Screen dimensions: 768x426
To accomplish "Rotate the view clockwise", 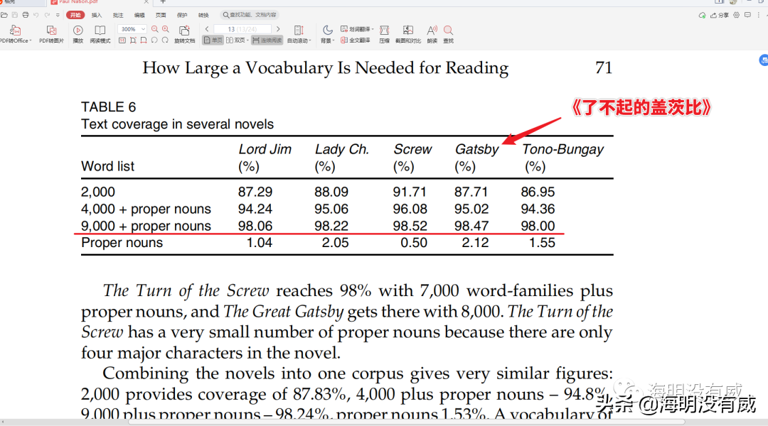I will (x=165, y=40).
